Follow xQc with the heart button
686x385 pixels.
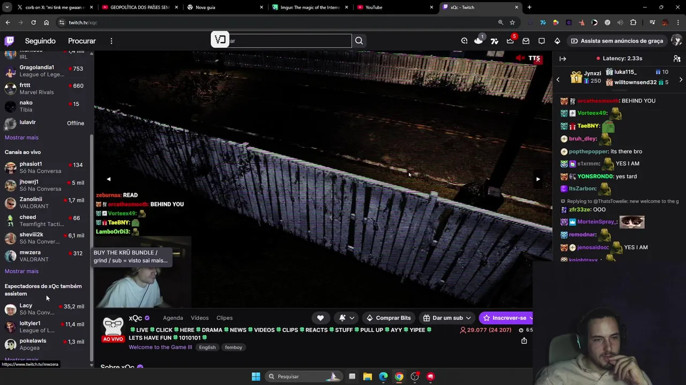pos(320,318)
